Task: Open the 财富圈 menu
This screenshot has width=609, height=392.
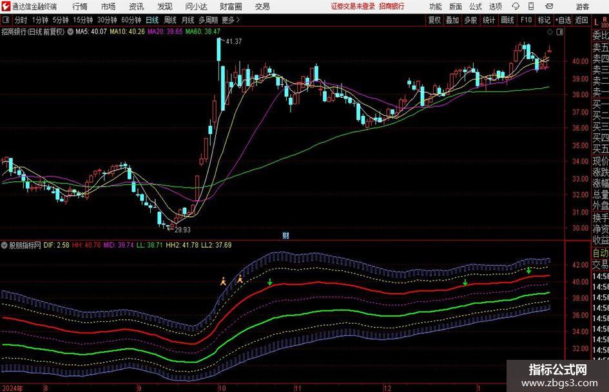Action: (231, 6)
